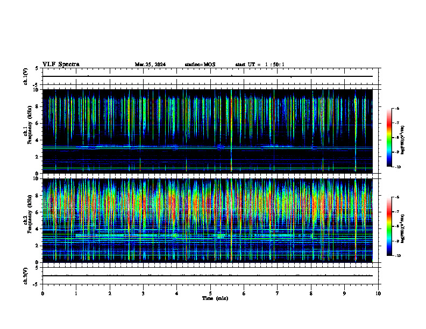Viewport: 426px width, 329px height.
Task: Click the "ch.3(V)" waveform axis label
Action: tap(26, 276)
